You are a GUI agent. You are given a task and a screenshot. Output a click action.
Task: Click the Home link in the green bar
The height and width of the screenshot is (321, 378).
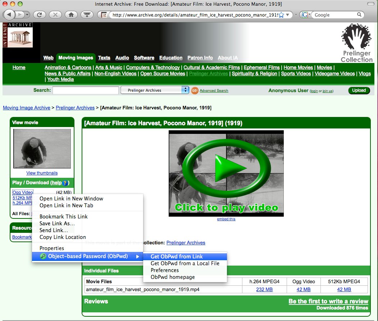click(19, 68)
